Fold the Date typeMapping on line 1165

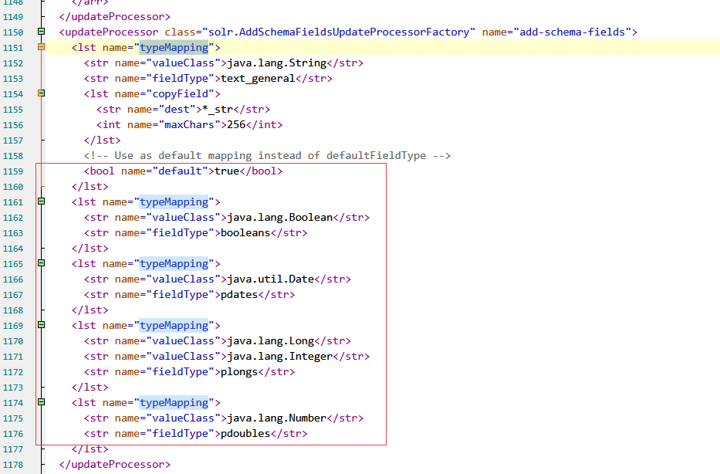(41, 263)
